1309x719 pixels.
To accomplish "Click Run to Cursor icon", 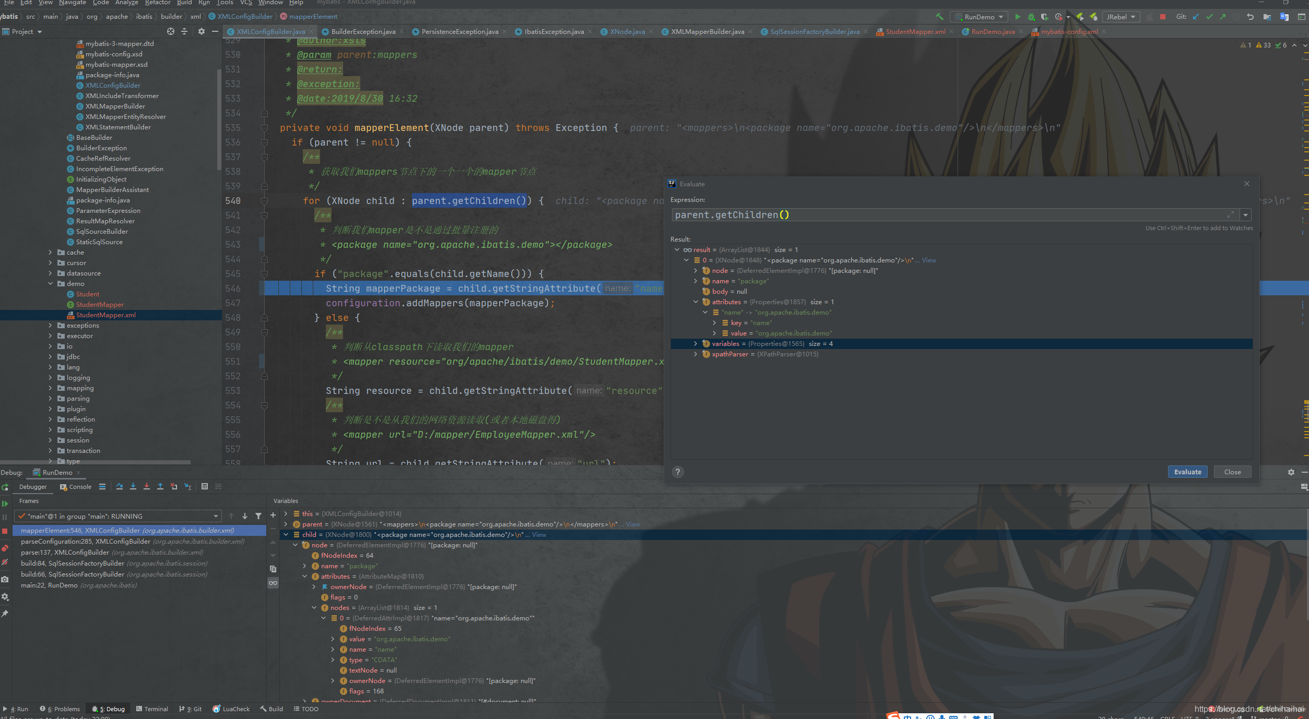I will tap(188, 486).
